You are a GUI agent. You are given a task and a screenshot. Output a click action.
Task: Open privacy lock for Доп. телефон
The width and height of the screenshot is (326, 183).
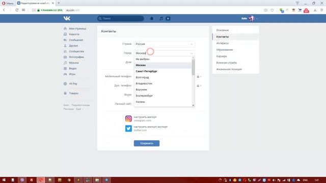[199, 86]
